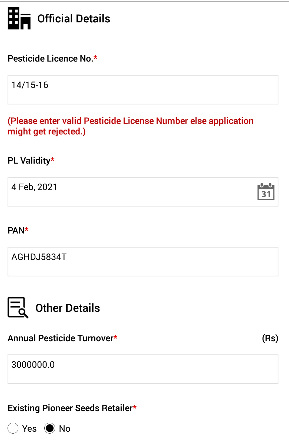Tap the Other Details section heading
Viewport: 289px width, 443px height.
[68, 308]
